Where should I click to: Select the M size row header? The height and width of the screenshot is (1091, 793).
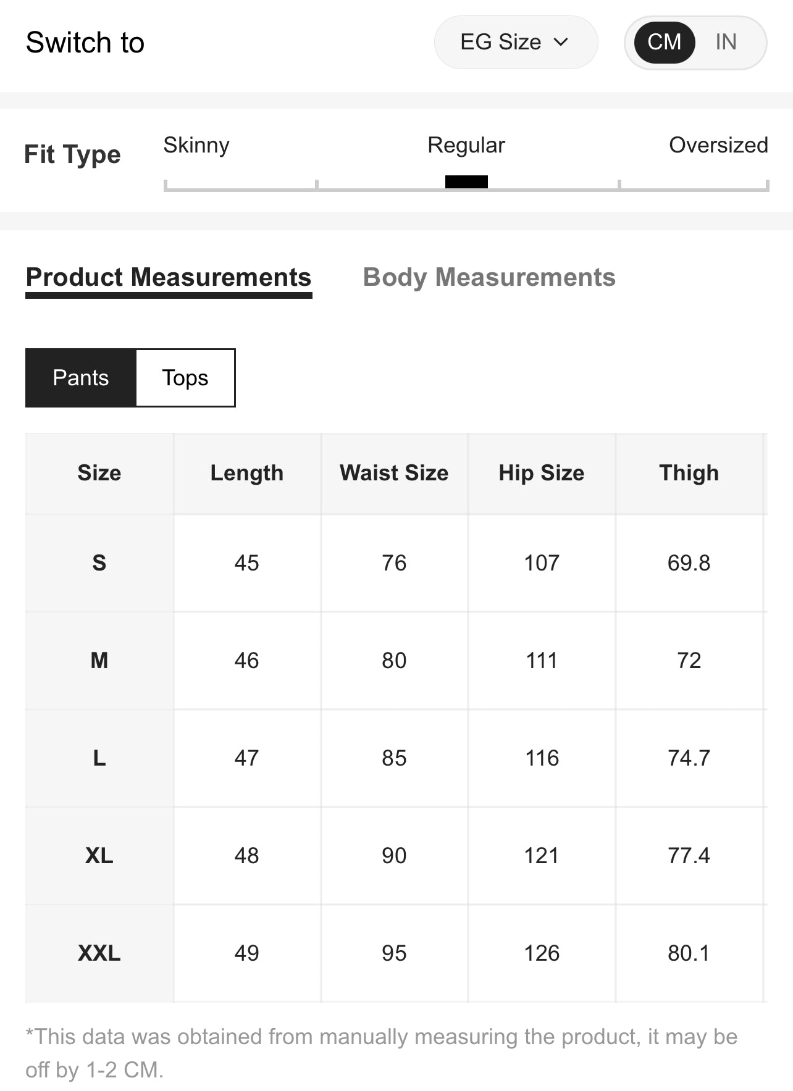(99, 661)
